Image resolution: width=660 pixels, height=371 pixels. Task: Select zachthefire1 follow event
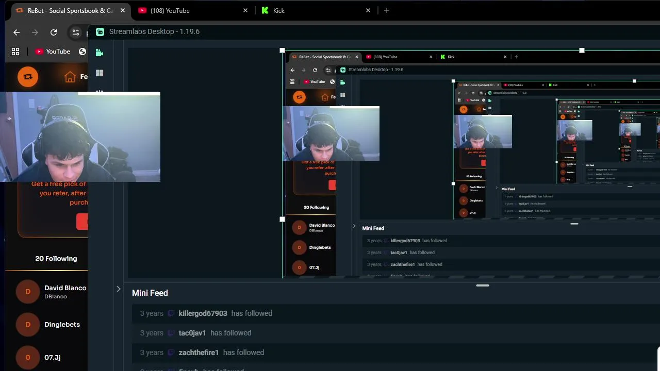click(x=395, y=352)
